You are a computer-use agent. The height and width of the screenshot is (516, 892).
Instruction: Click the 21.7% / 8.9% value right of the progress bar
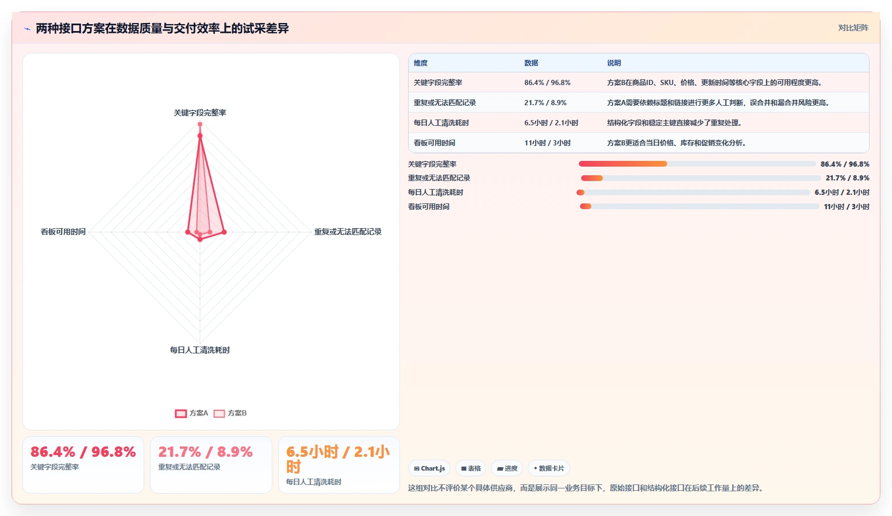(848, 178)
